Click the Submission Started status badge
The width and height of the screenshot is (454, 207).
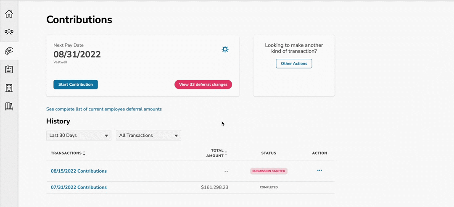[269, 171]
